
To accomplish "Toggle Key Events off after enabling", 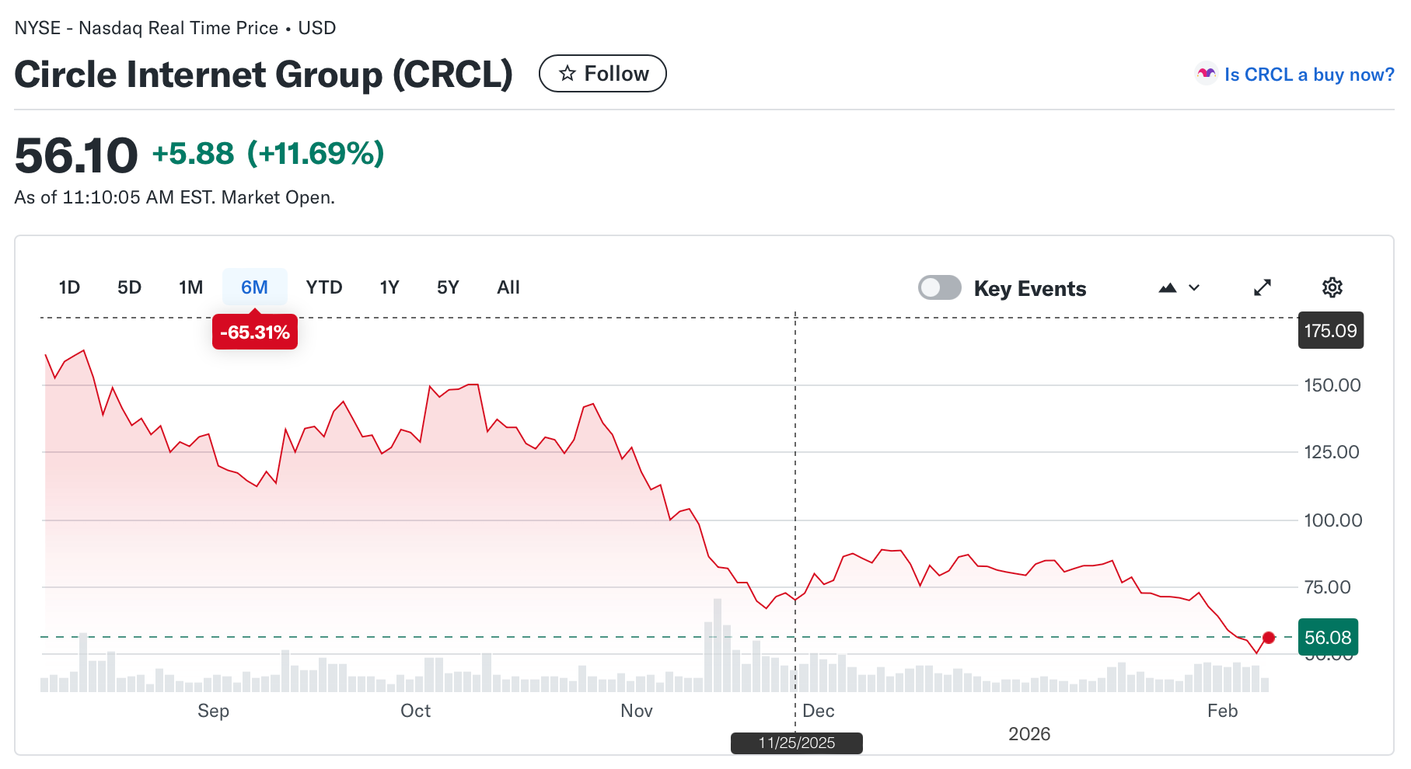I will 939,287.
